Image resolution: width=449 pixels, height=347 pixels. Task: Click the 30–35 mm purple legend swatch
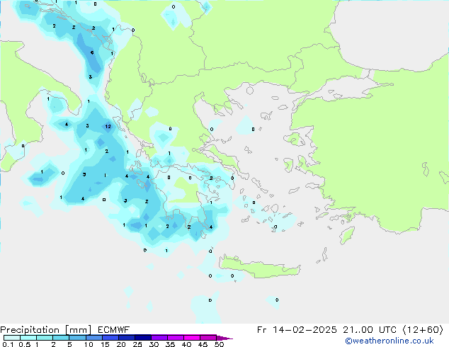point(159,338)
